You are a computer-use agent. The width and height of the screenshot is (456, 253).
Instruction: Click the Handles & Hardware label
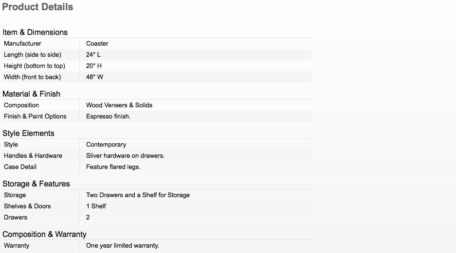coord(33,156)
